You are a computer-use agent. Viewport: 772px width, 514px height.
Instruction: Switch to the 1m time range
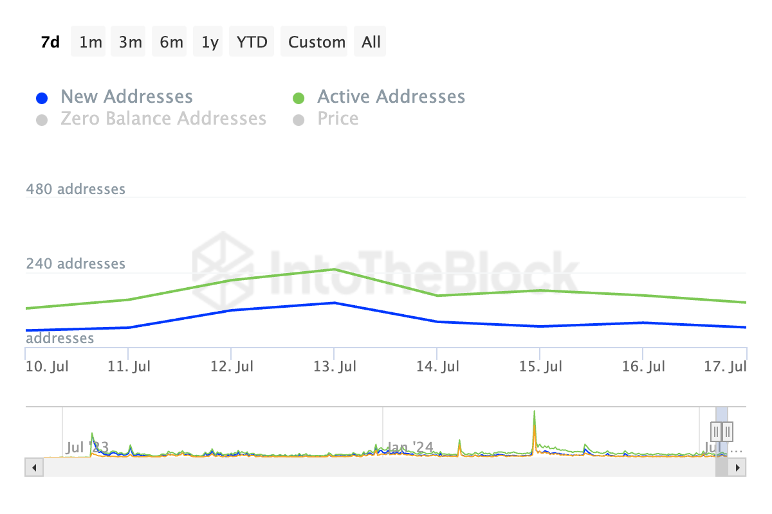91,42
